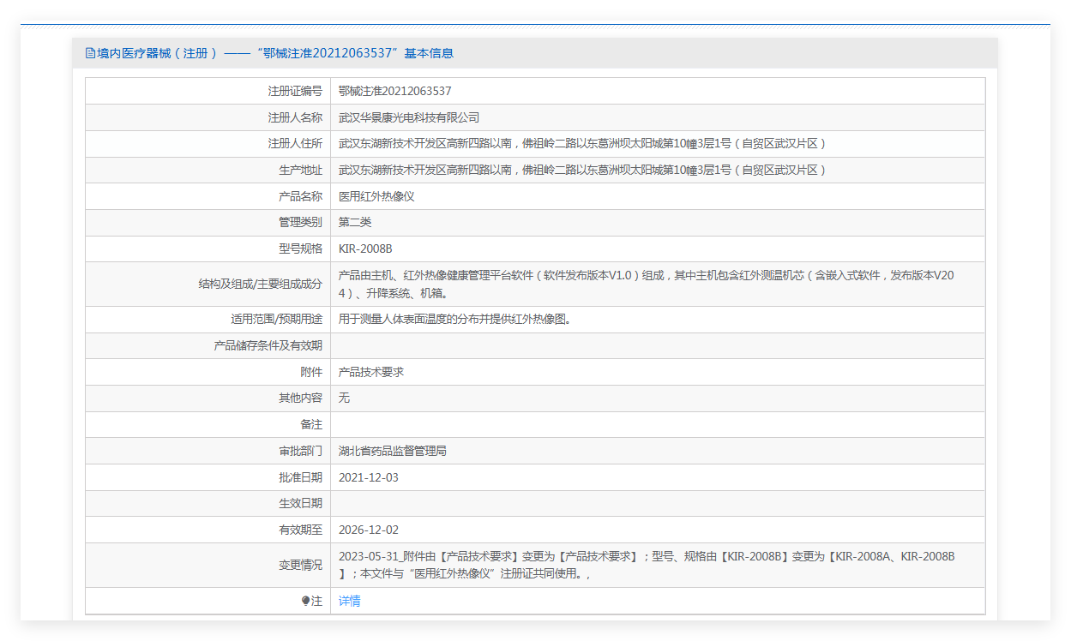1071x641 pixels.
Task: Click the document icon beside the header title
Action: tap(90, 53)
